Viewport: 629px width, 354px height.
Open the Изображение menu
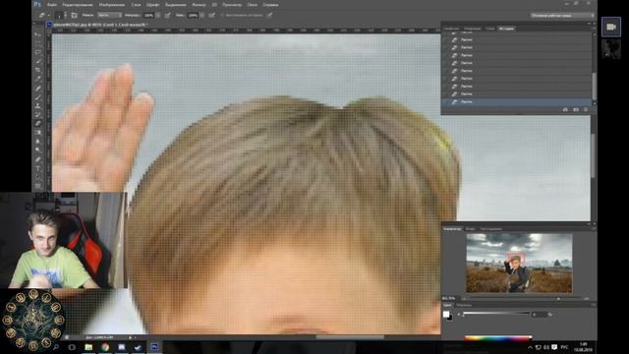pos(112,5)
